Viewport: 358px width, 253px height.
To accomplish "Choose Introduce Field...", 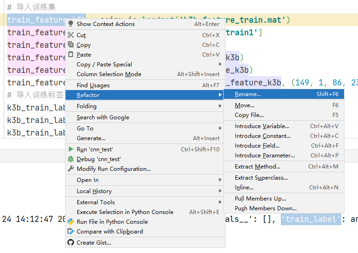I will (x=284, y=146).
